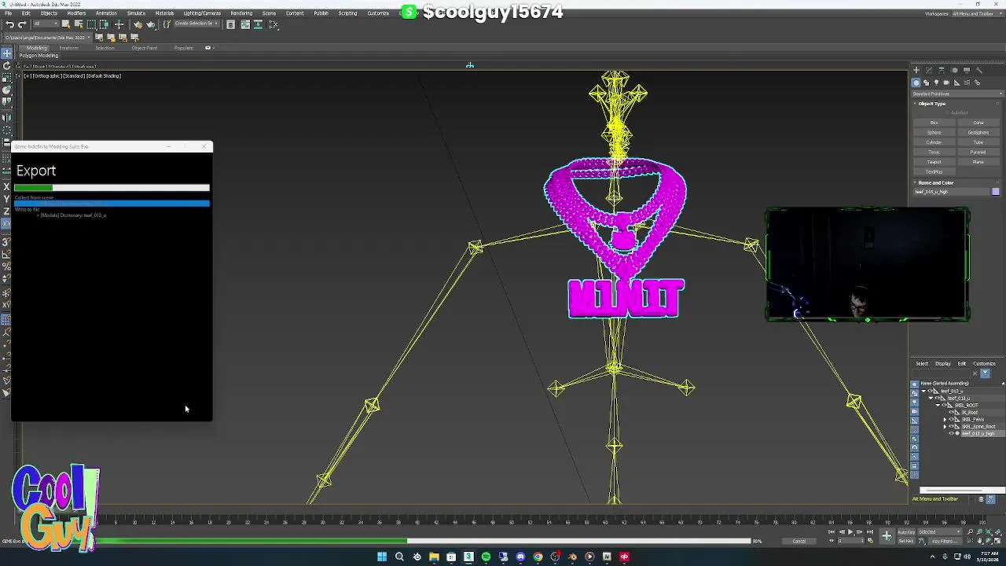The height and width of the screenshot is (566, 1006).
Task: Select the Systems category icon
Action: (977, 83)
